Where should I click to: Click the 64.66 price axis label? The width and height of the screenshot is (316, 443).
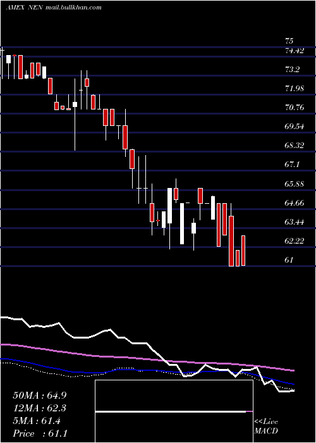pyautogui.click(x=295, y=203)
